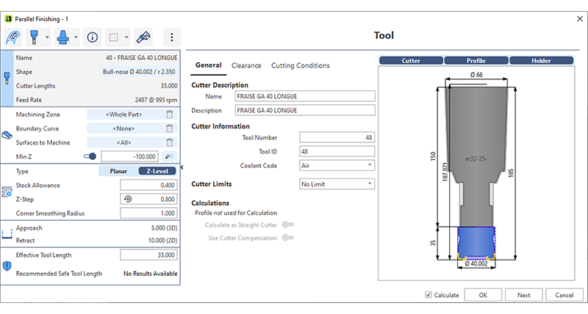588x314 pixels.
Task: Click the Tool Number input field
Action: (x=337, y=137)
